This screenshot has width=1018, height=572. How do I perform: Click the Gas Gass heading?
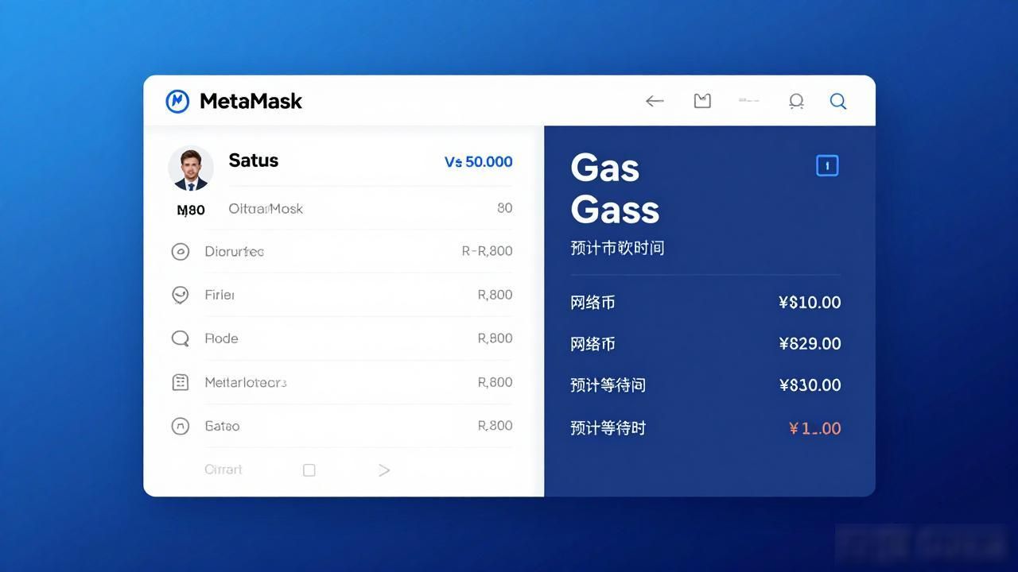click(x=616, y=189)
